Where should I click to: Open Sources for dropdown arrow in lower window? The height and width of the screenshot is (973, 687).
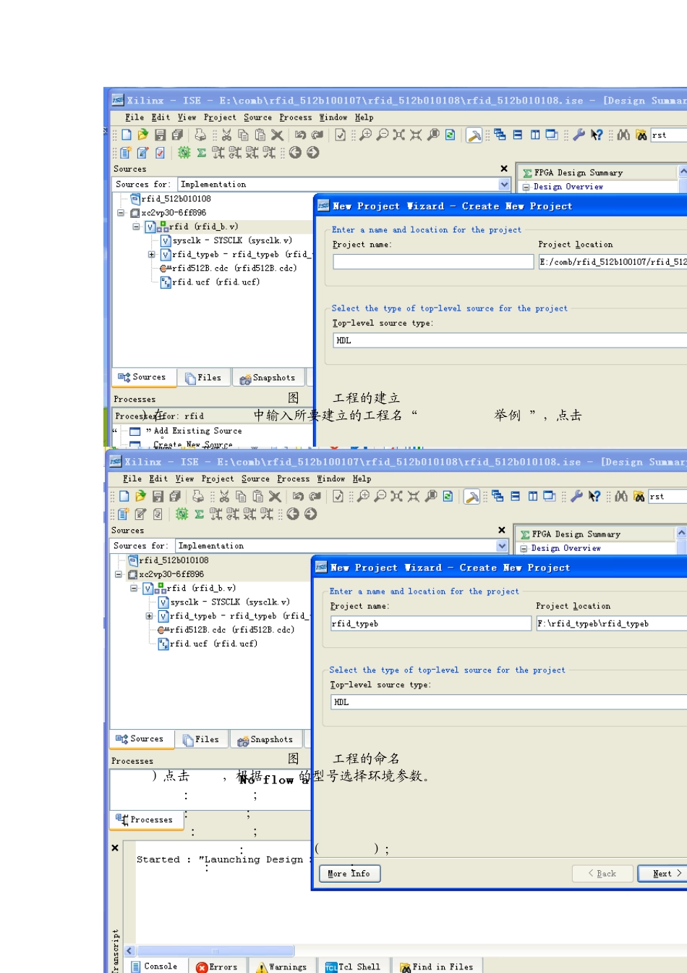pyautogui.click(x=503, y=546)
